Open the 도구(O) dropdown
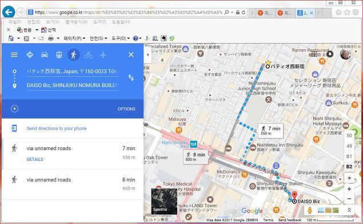The image size is (363, 224). 121,38
